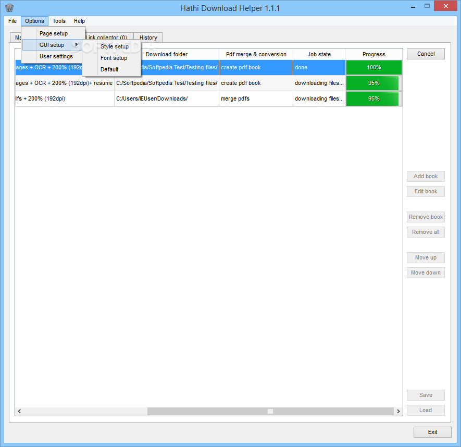Click the horizontal scrollbar left arrow
461x447 pixels.
[19, 411]
